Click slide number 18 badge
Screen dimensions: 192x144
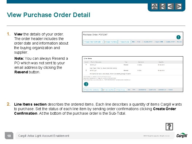[x=9, y=136]
